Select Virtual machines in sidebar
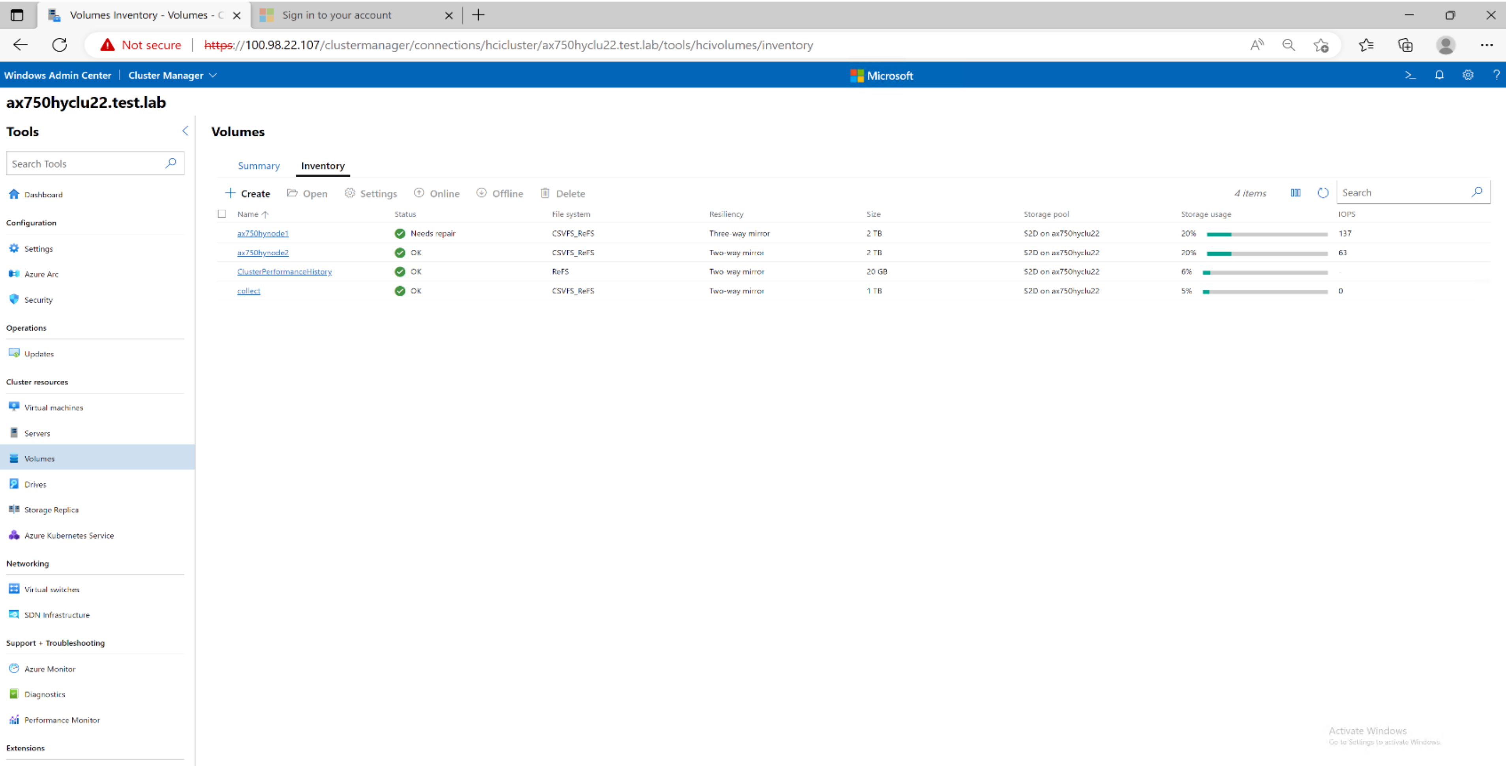Viewport: 1506px width, 766px height. click(x=53, y=407)
